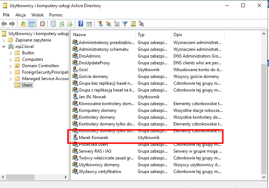Click the folder icon next to Users
This screenshot has height=188, width=269.
pyautogui.click(x=17, y=85)
